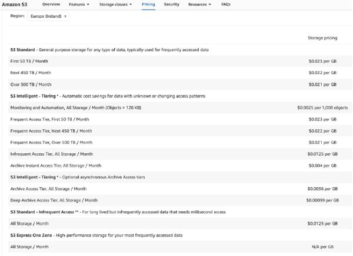Viewport: 353px width, 256px height.
Task: Click the $0.00099 per GB price
Action: point(322,200)
